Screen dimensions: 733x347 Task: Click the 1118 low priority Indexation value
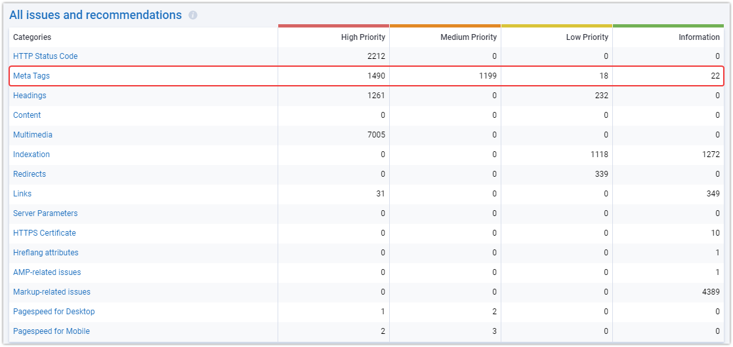pos(599,155)
